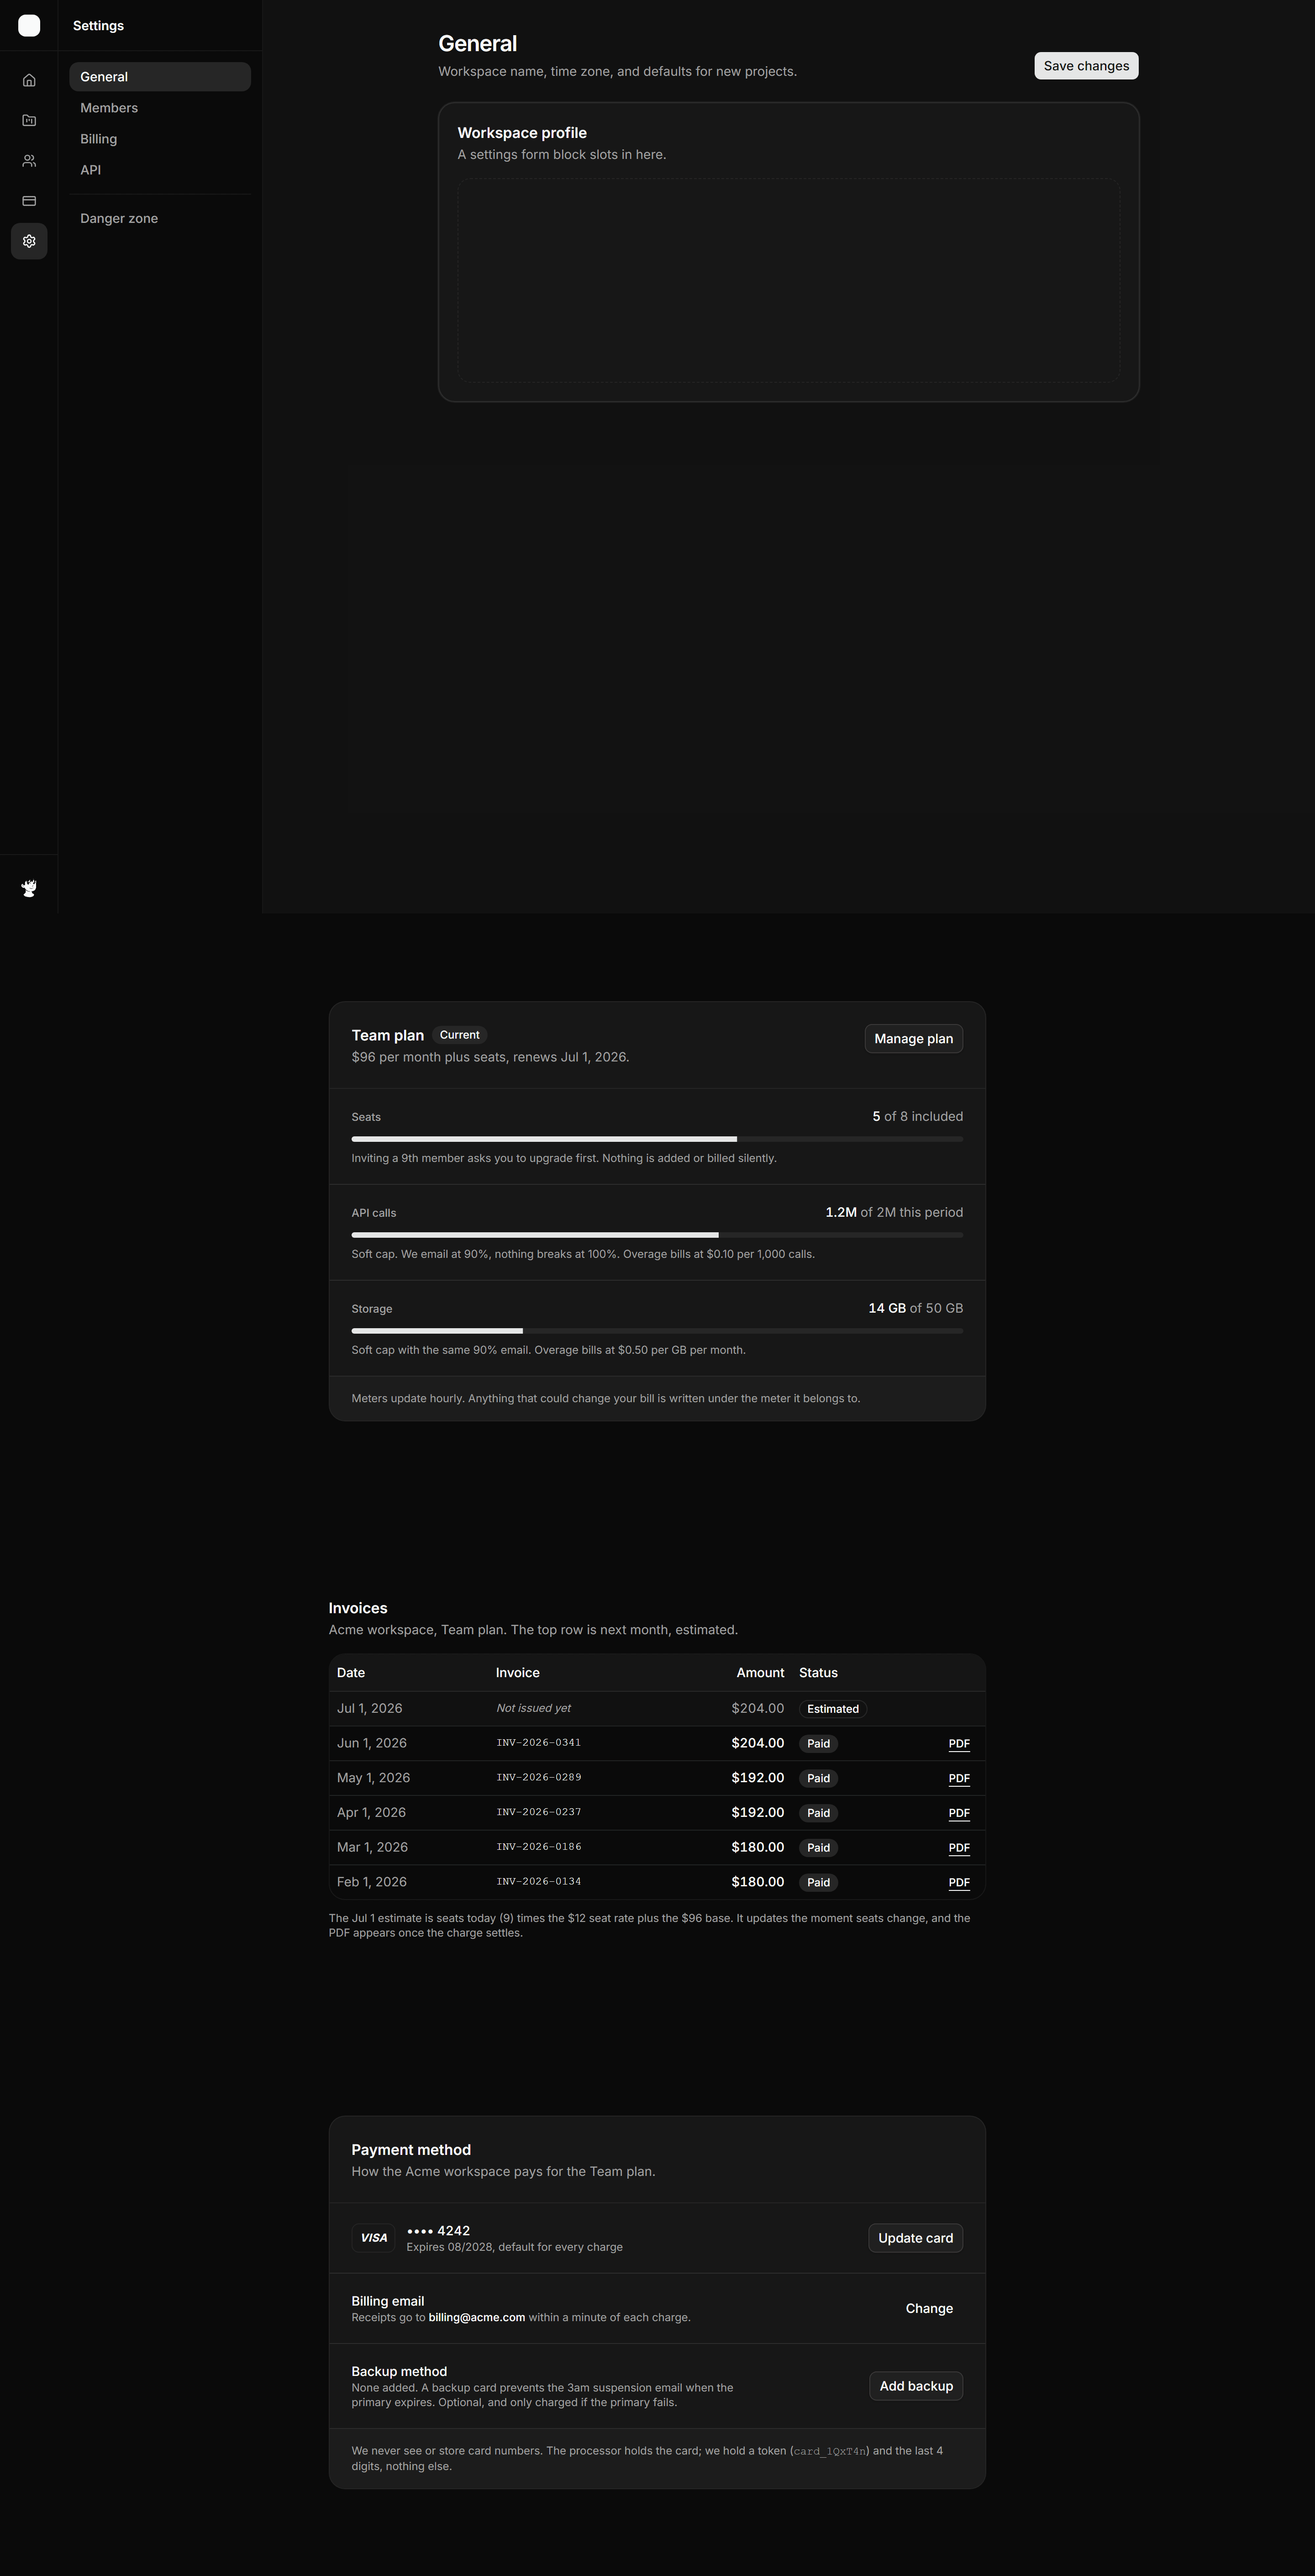The height and width of the screenshot is (2576, 1315).
Task: Click Update card button
Action: 915,2238
